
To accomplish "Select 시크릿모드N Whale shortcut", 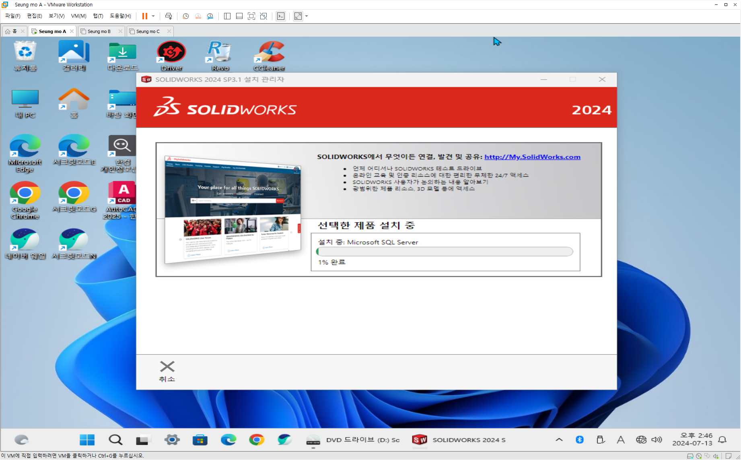I will click(74, 244).
